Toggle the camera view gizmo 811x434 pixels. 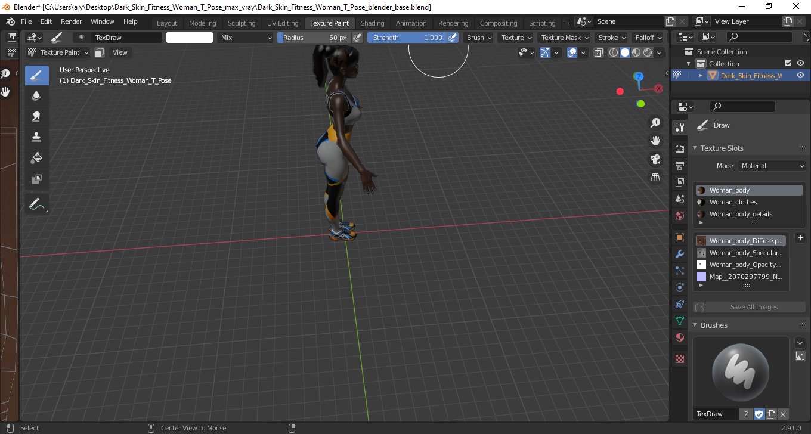(x=655, y=159)
